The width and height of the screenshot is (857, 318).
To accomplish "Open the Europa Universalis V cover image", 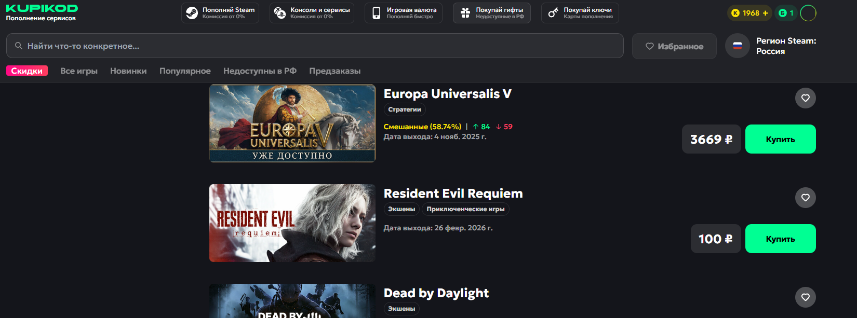I will click(292, 123).
